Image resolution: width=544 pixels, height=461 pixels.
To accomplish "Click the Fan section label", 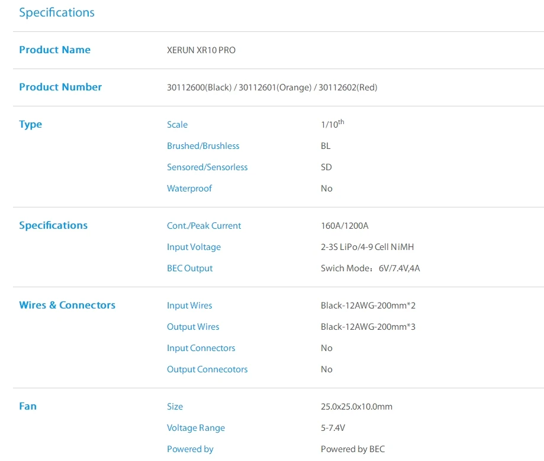I will (x=28, y=406).
